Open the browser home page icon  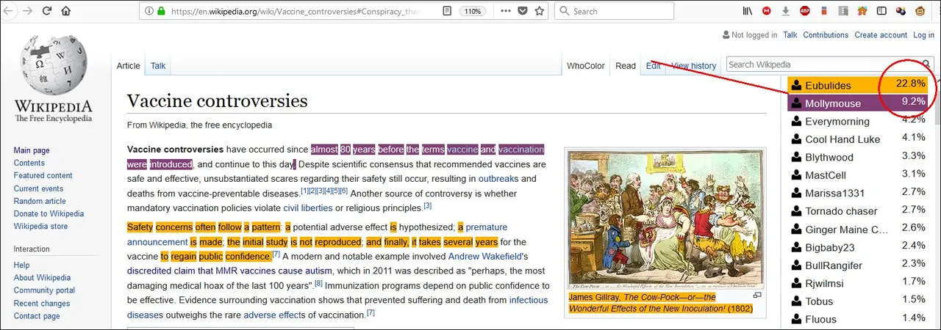(x=66, y=11)
